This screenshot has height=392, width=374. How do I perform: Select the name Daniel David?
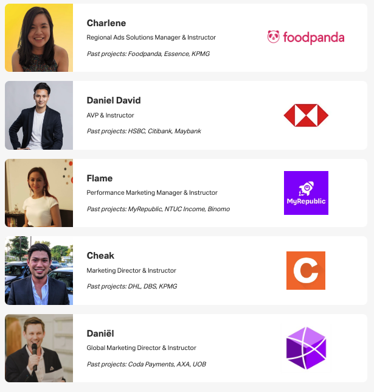[x=114, y=100]
